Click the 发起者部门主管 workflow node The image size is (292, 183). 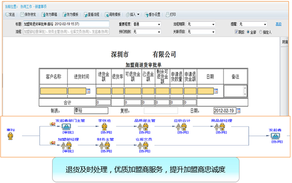click(x=66, y=127)
